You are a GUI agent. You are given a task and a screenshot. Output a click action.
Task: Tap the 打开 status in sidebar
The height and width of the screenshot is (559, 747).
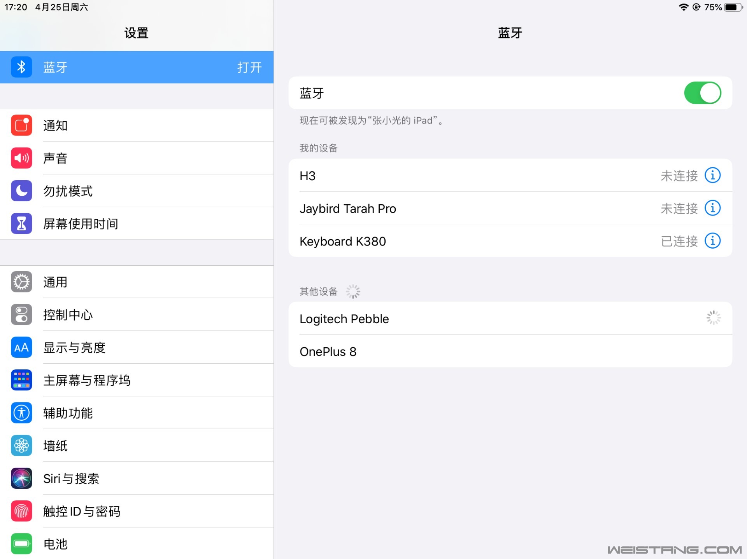249,67
